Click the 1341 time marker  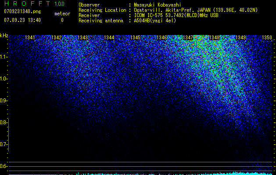click(x=30, y=38)
